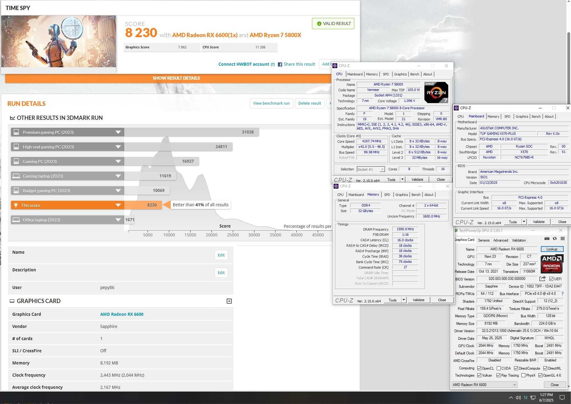Viewport: 571px width, 404px height.
Task: Switch to Advanced tab in GPU-Z
Action: click(500, 240)
